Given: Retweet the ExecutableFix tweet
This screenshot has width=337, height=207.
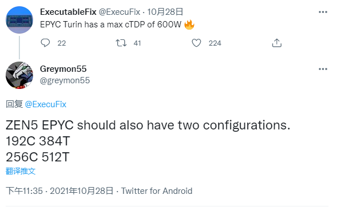Looking at the screenshot, I should [121, 43].
